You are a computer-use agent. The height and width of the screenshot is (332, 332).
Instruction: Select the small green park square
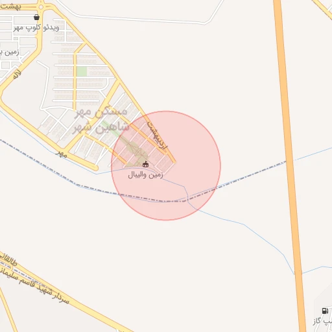(82, 71)
